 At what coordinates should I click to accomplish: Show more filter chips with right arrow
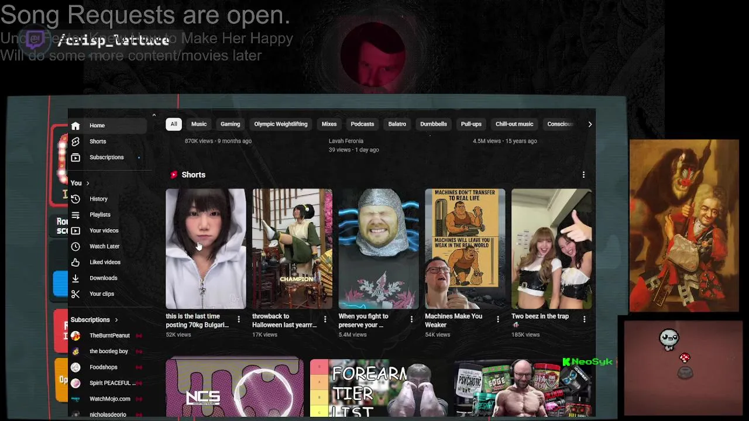click(x=589, y=124)
